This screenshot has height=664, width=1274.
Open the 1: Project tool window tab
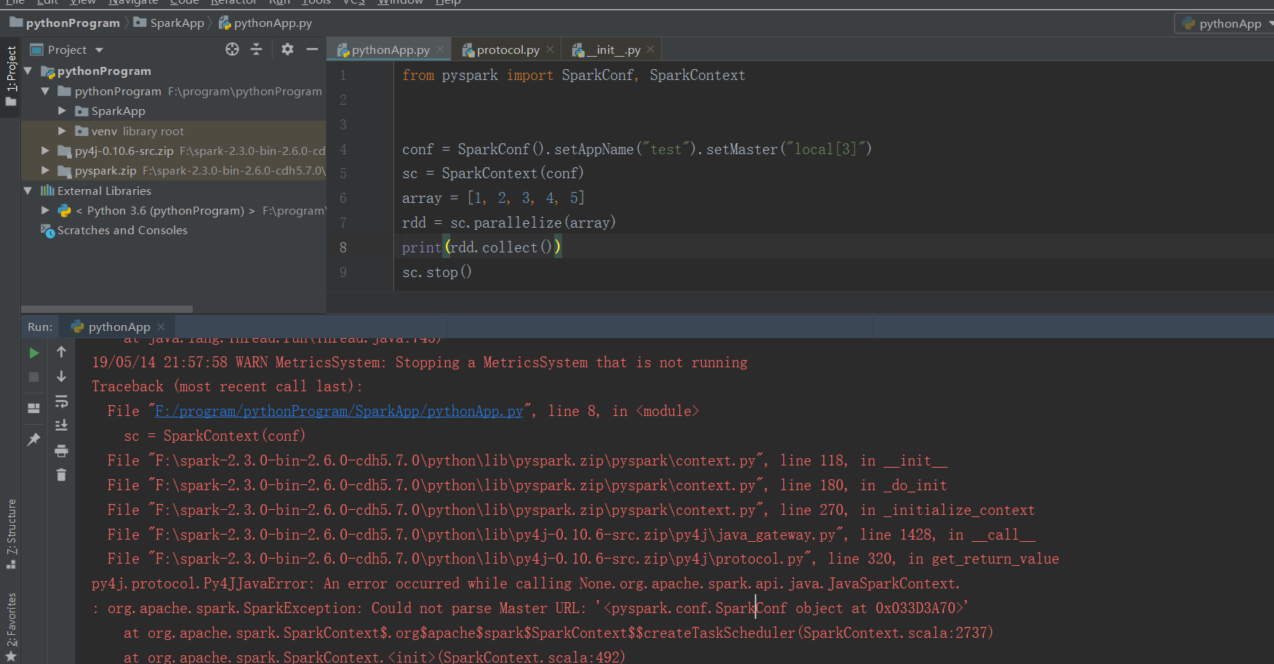tap(11, 76)
